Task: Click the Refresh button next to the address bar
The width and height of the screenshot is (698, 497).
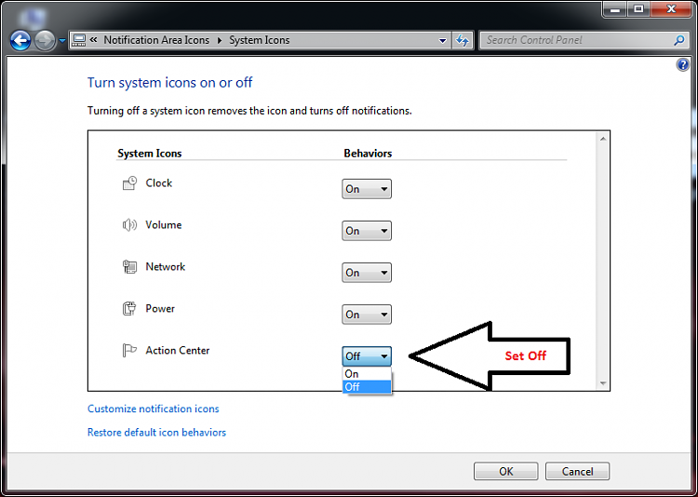Action: tap(463, 41)
